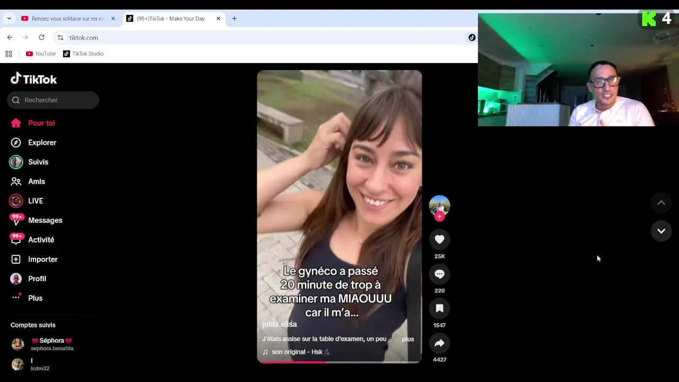The width and height of the screenshot is (679, 382).
Task: Open a new browser tab
Action: click(234, 19)
